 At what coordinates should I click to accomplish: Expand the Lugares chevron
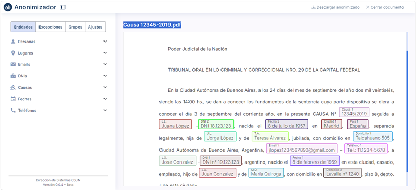(105, 53)
